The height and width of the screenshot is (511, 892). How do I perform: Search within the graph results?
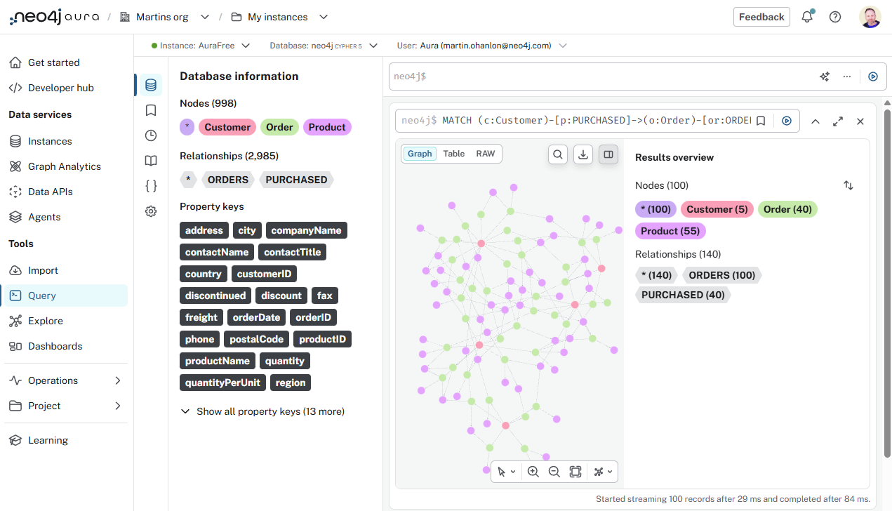(x=557, y=154)
